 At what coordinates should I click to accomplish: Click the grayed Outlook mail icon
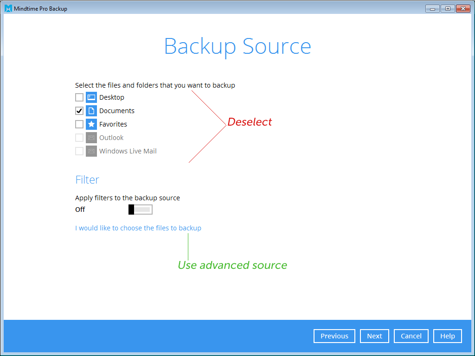[x=91, y=138]
